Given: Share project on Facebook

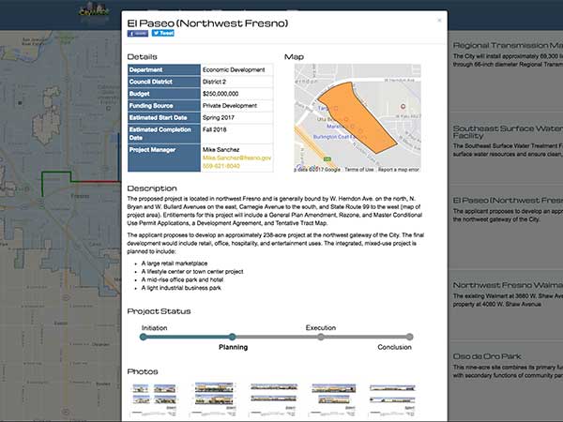Looking at the screenshot, I should [138, 34].
